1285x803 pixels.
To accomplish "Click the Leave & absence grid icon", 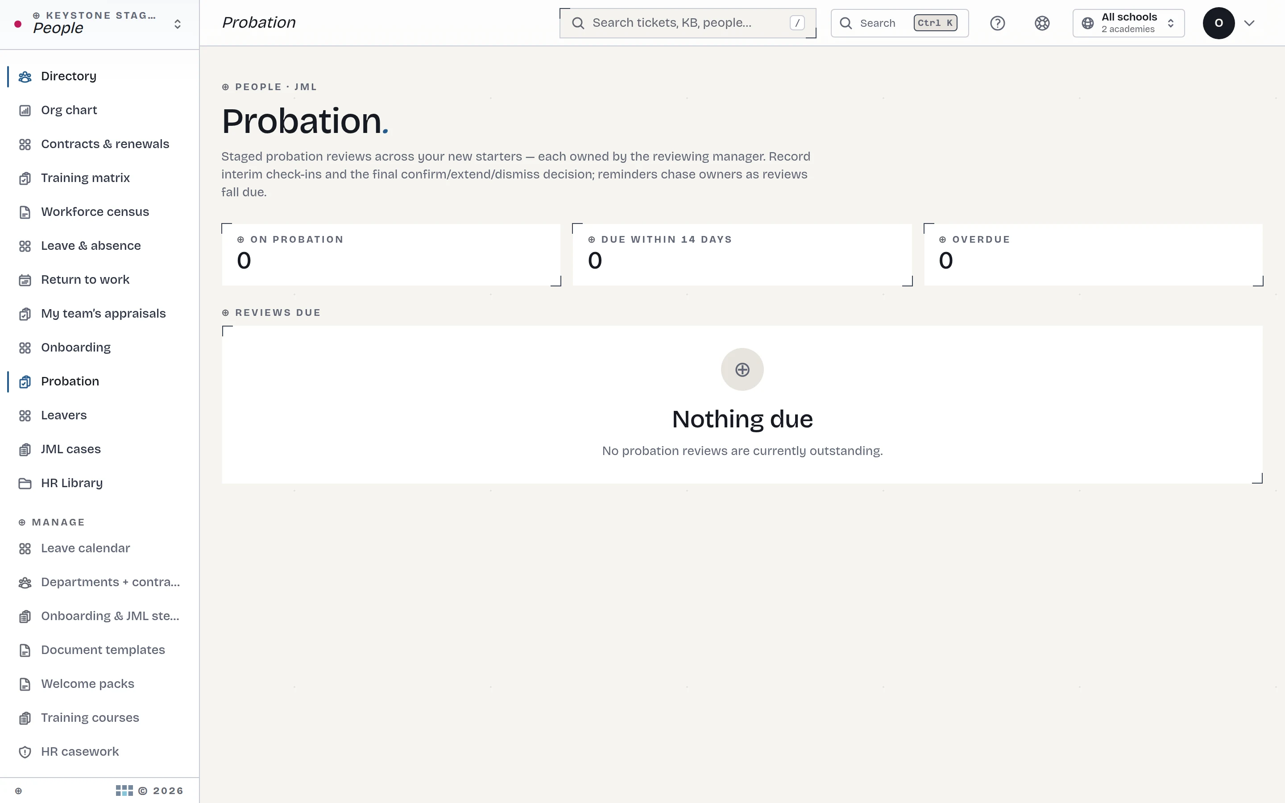I will tap(25, 246).
